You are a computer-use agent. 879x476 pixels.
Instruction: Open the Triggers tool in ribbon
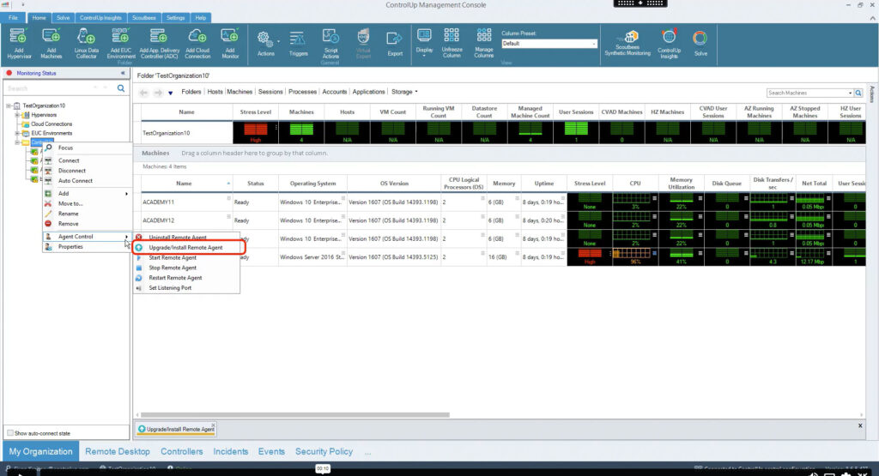pyautogui.click(x=298, y=43)
